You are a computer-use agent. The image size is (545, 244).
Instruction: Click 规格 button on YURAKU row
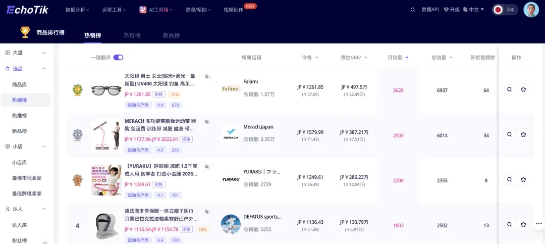coord(158,184)
